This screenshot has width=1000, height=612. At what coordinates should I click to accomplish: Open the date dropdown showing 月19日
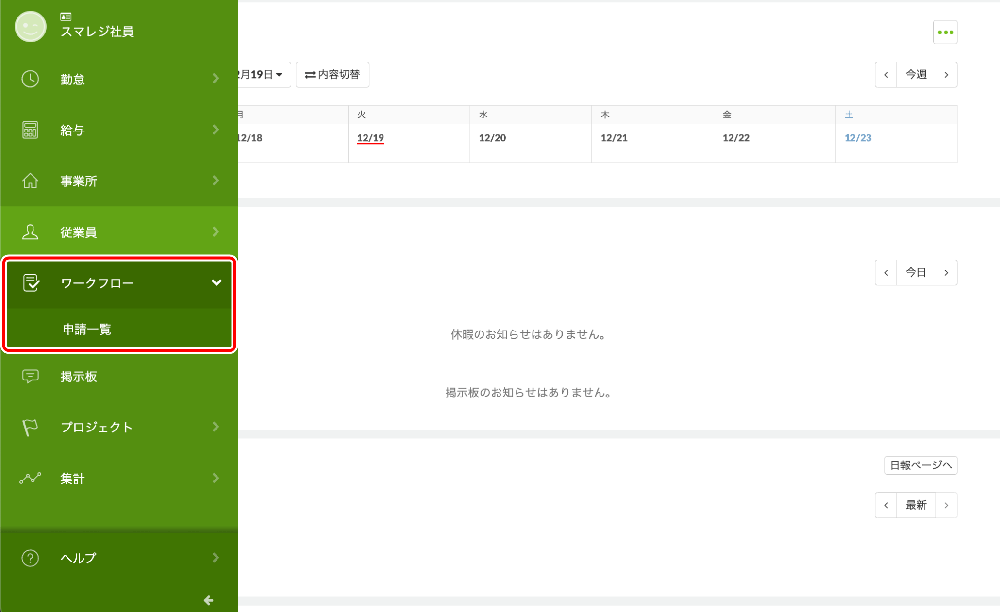click(262, 75)
